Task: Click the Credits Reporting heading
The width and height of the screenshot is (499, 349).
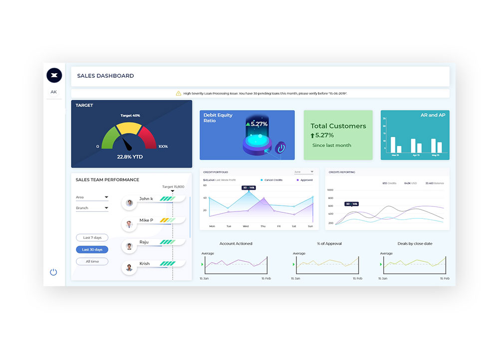Action: [x=342, y=172]
